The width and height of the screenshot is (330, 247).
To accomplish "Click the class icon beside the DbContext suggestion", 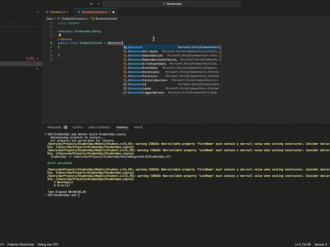I will point(125,47).
